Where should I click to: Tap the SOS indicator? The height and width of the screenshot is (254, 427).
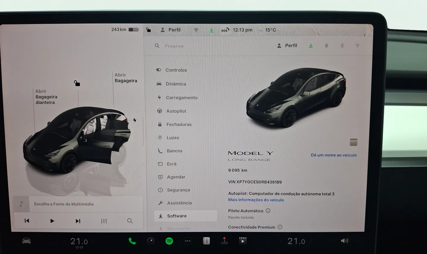pyautogui.click(x=225, y=30)
